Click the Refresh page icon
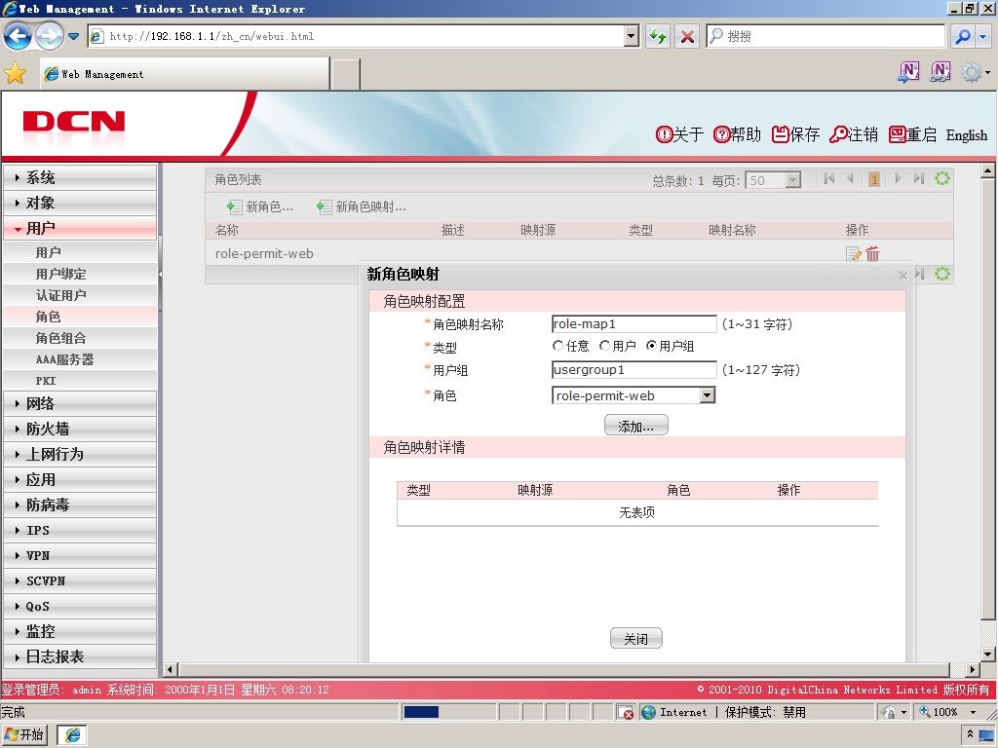This screenshot has height=748, width=998. coord(658,36)
